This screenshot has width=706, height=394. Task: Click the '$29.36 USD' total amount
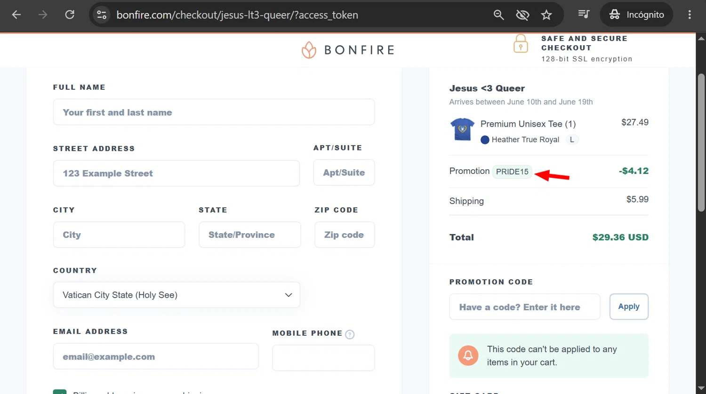(620, 237)
